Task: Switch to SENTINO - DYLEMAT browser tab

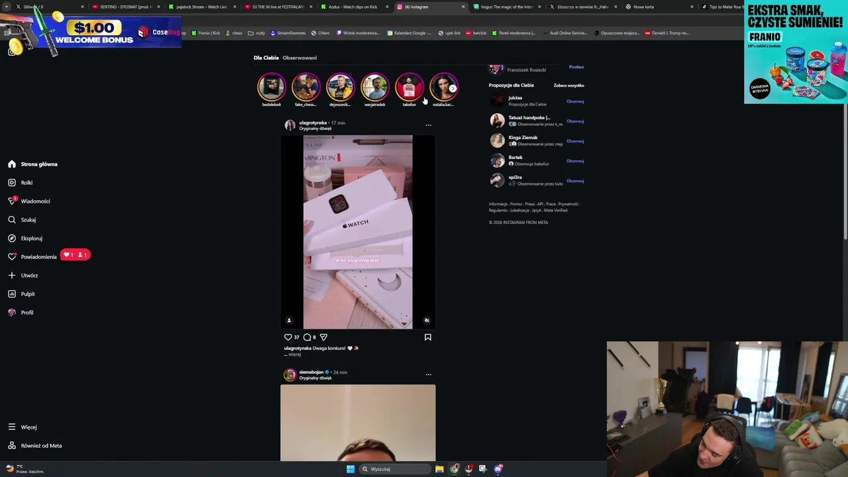Action: pos(125,7)
